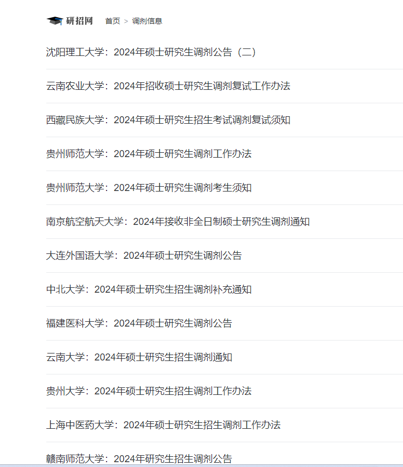Open 云南农业大学 调剂复试工作办法 article

(x=168, y=86)
